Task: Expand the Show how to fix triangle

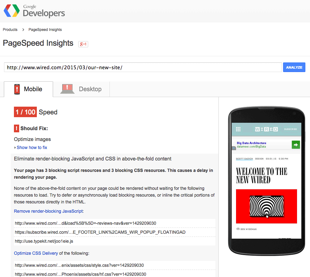Action: (x=15, y=147)
